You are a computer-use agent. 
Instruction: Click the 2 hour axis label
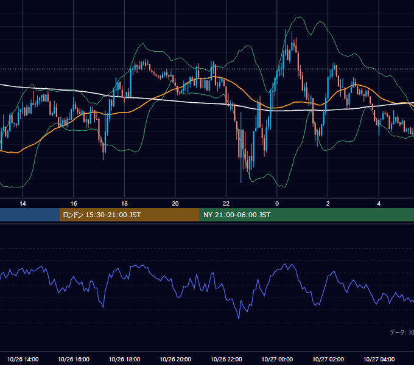[x=328, y=204]
